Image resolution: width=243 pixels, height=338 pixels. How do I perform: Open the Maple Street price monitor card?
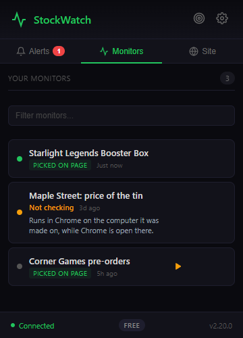coord(122,213)
